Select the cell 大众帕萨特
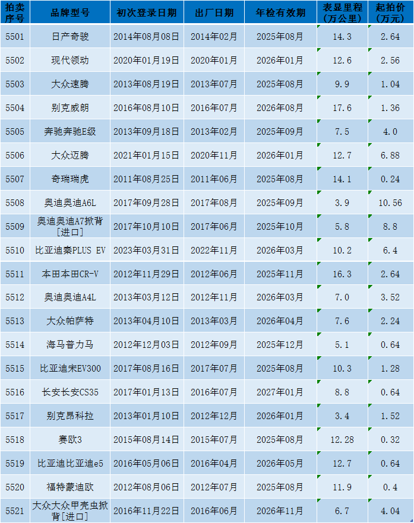This screenshot has height=523, width=414. coord(70,321)
